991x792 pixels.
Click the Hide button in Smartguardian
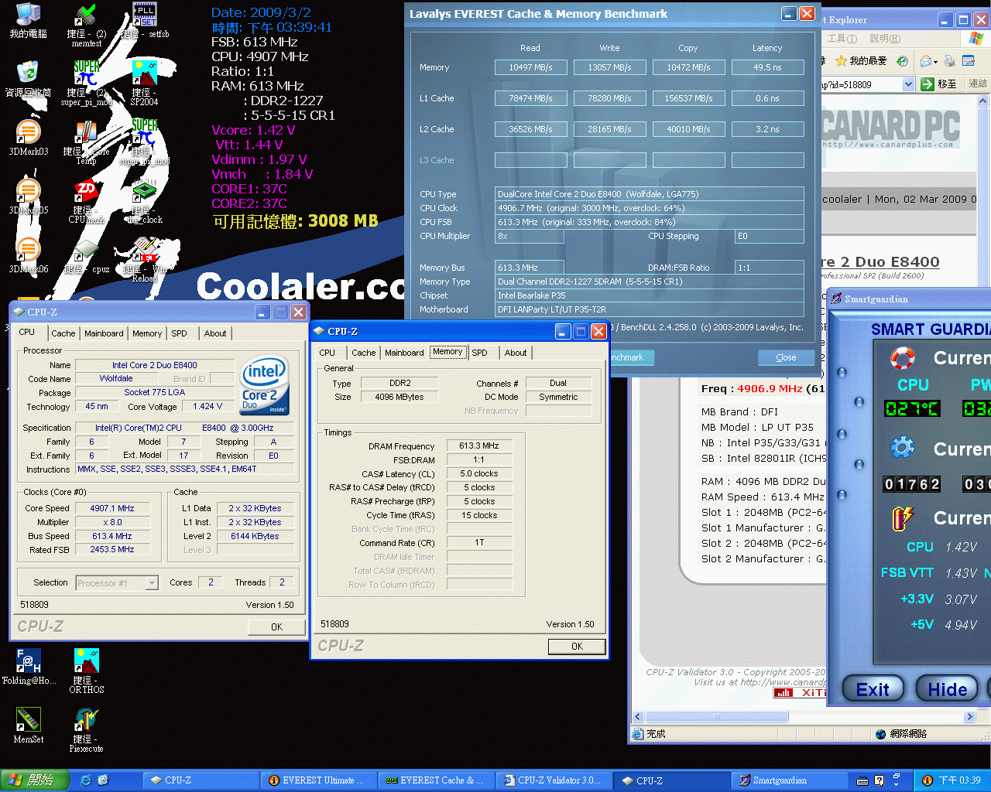pos(947,689)
